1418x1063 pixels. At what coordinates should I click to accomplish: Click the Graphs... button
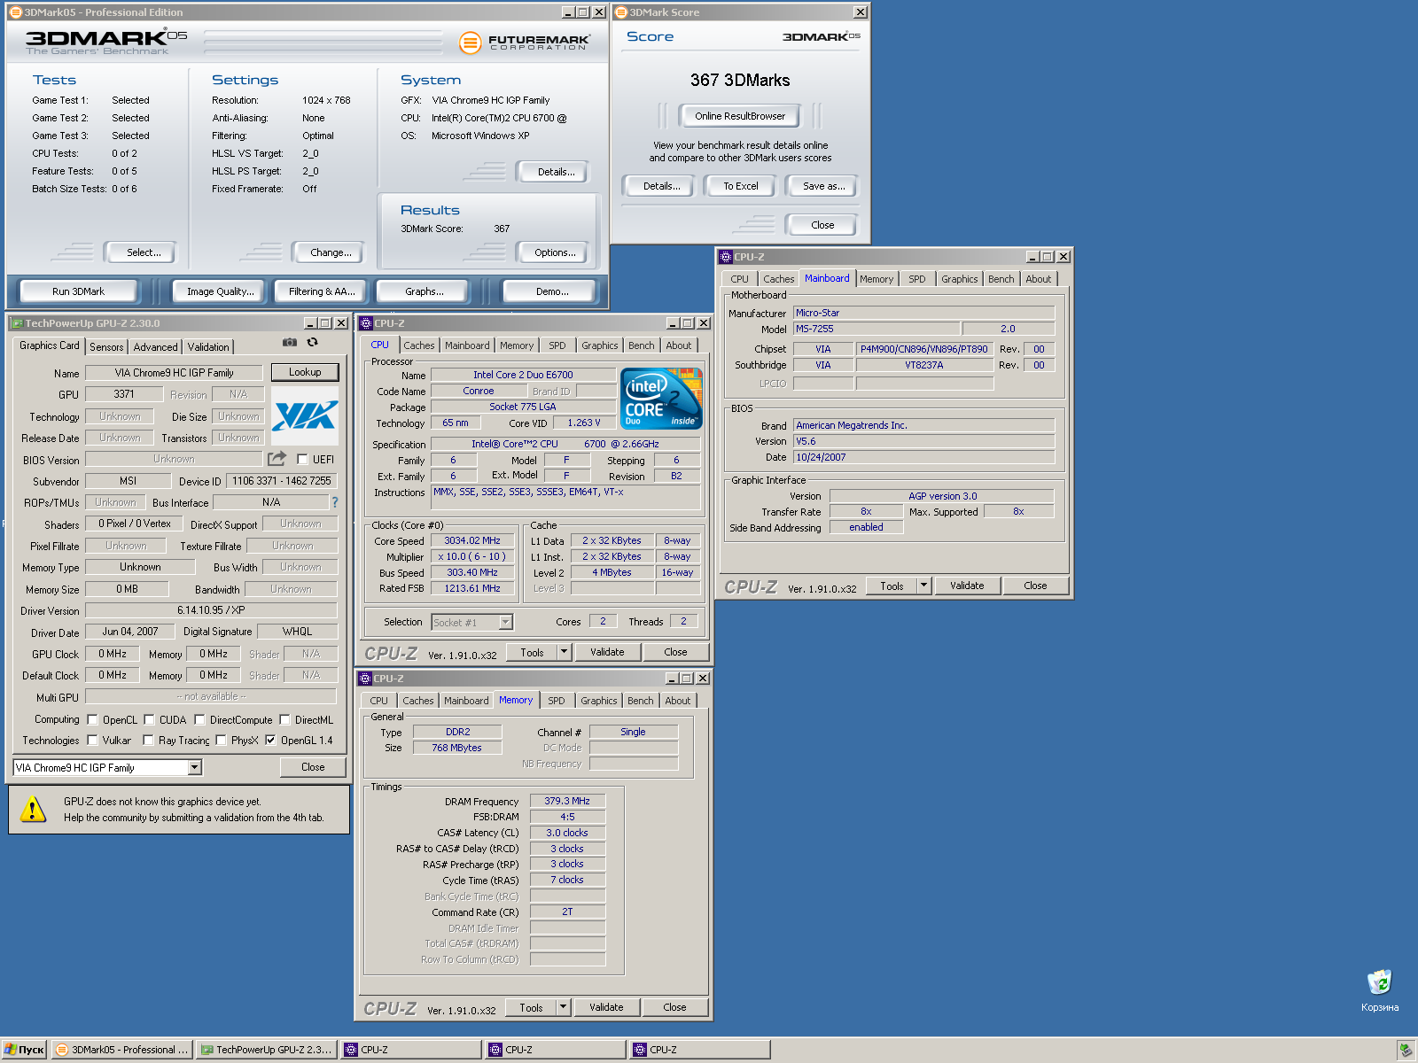425,291
